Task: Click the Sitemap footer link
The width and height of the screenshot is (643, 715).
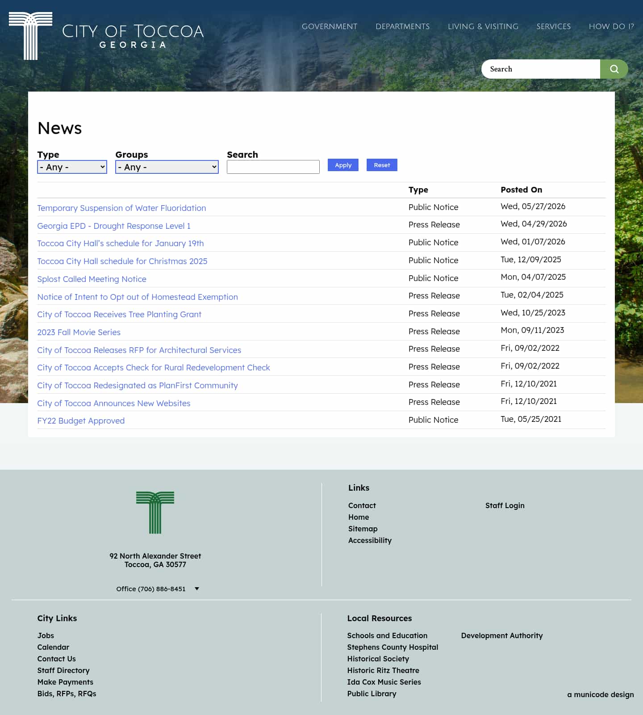Action: click(363, 529)
